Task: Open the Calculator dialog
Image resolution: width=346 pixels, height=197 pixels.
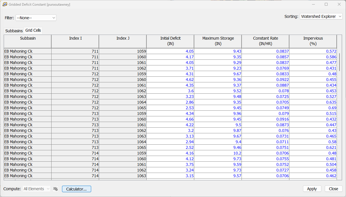Action: (x=76, y=189)
